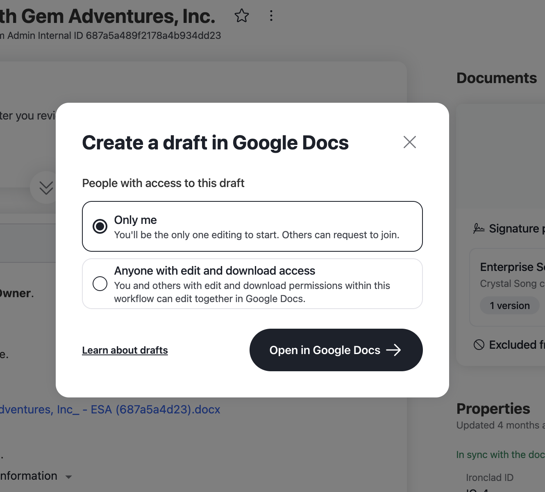This screenshot has height=492, width=545.
Task: Click the search-style squiggle icon next to Signature
Action: tap(478, 228)
